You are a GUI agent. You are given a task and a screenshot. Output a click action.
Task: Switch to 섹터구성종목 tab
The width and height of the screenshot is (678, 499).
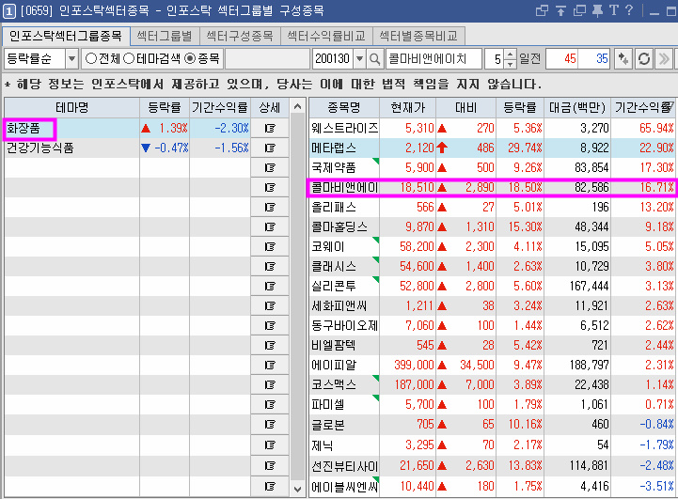(240, 36)
